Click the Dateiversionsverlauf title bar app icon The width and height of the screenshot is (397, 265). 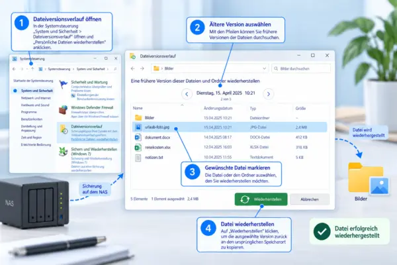pos(133,56)
